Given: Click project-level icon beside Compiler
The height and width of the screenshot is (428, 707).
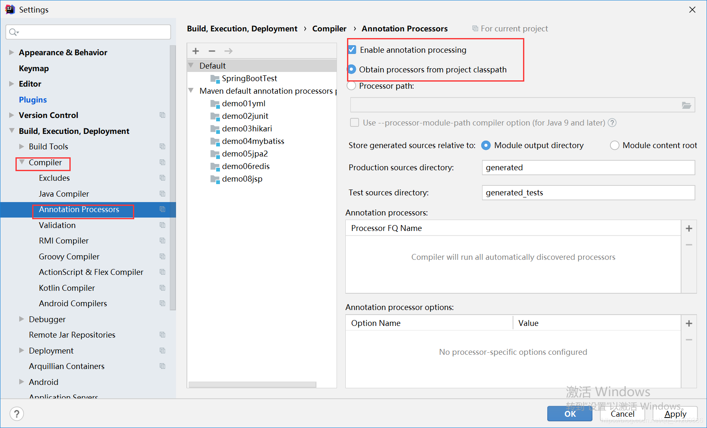Looking at the screenshot, I should [x=163, y=162].
